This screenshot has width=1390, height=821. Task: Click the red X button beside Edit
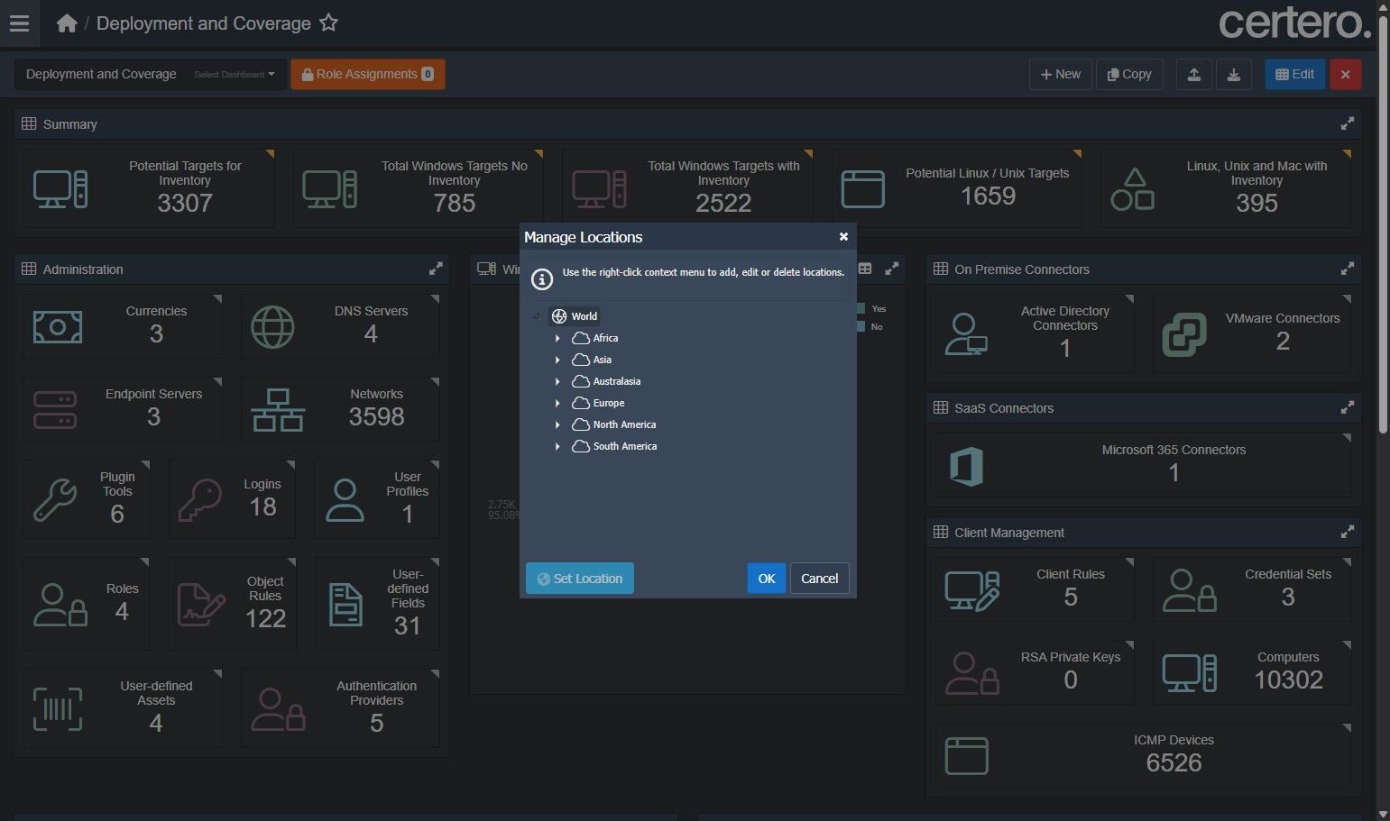tap(1345, 75)
